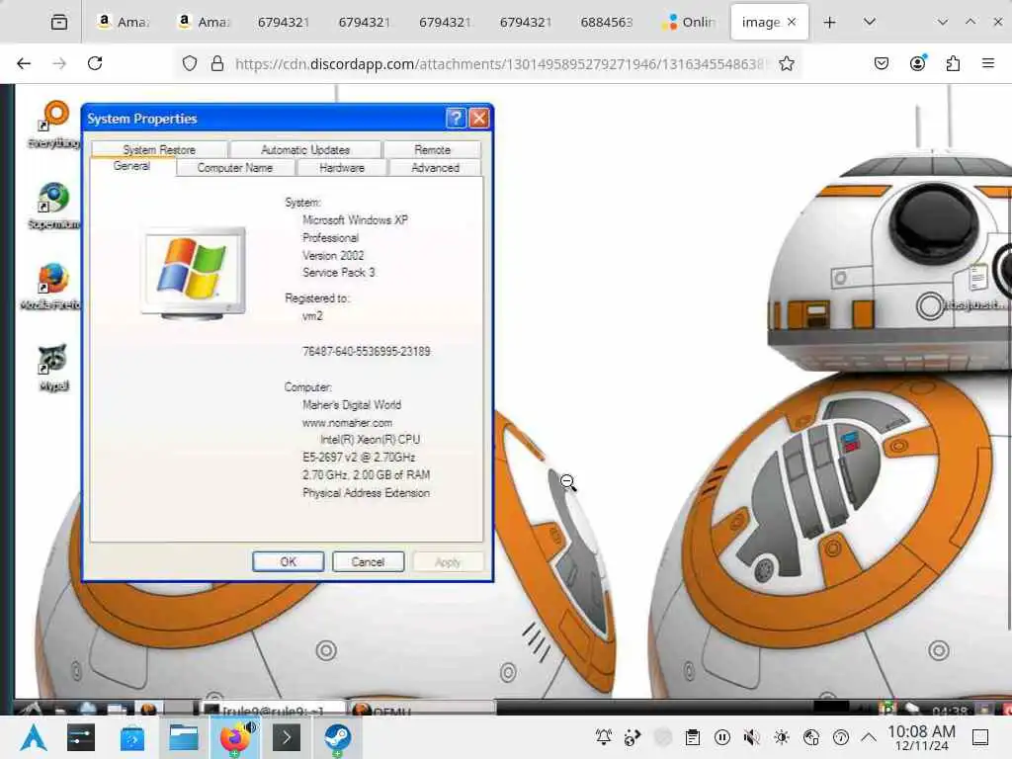The height and width of the screenshot is (759, 1012).
Task: Open the Dolphin file manager taskbar icon
Action: tap(183, 737)
